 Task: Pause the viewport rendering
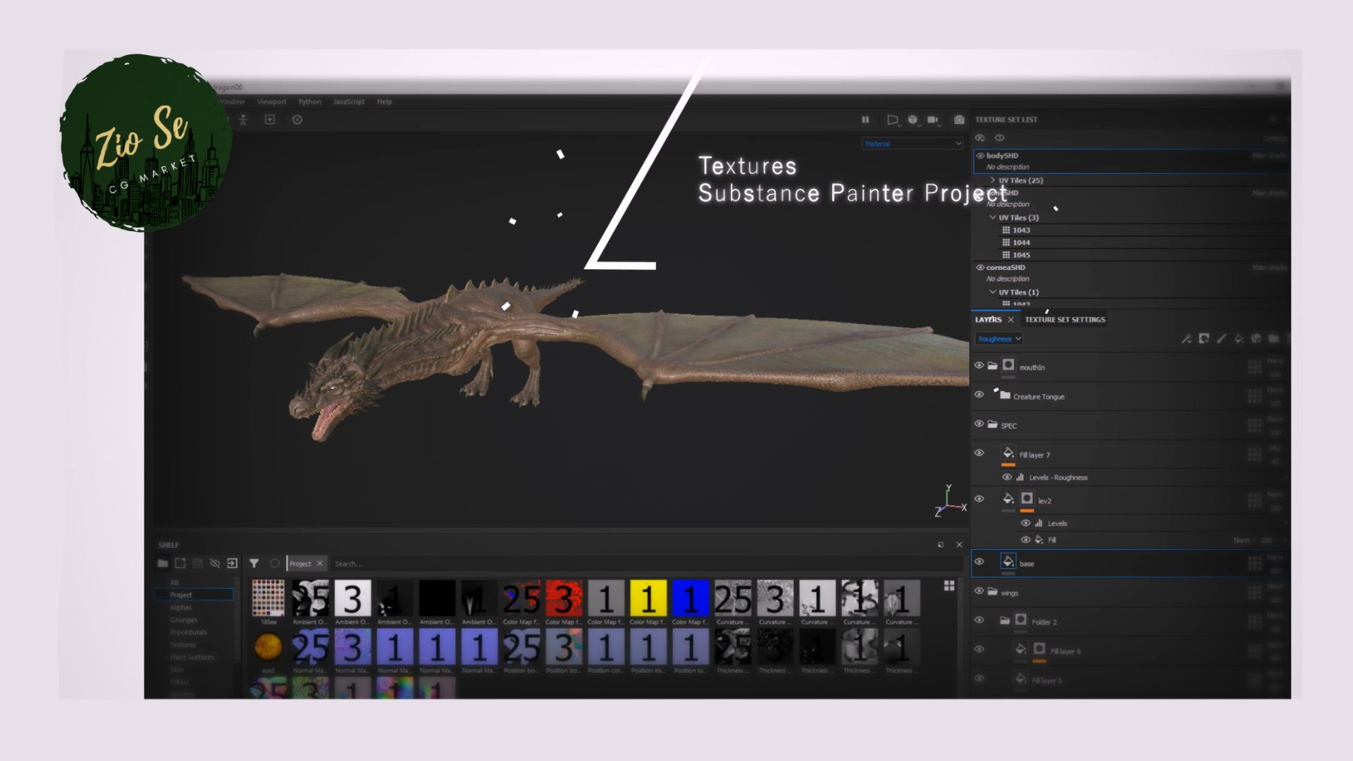pos(865,120)
